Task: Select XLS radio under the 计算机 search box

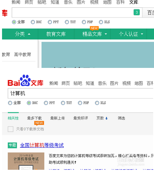Action: (97, 103)
